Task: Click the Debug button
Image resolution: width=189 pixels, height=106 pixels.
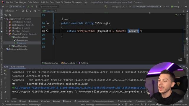Action: click(175, 6)
